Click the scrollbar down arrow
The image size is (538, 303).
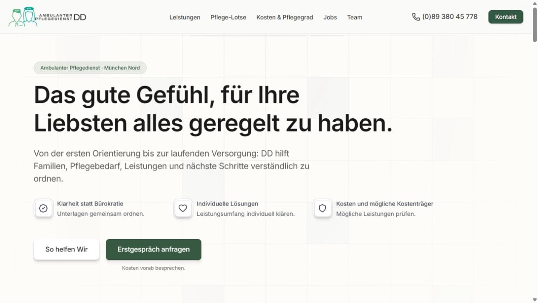[535, 300]
